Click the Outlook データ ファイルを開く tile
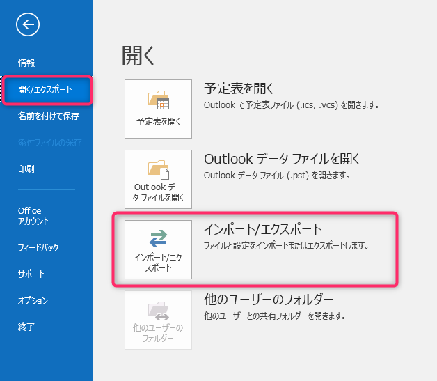The width and height of the screenshot is (437, 381). tap(158, 179)
